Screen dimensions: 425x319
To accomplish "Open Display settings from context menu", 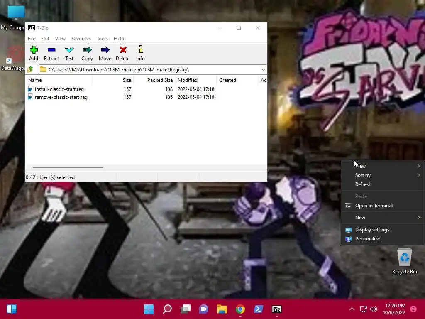I will [x=382, y=230].
